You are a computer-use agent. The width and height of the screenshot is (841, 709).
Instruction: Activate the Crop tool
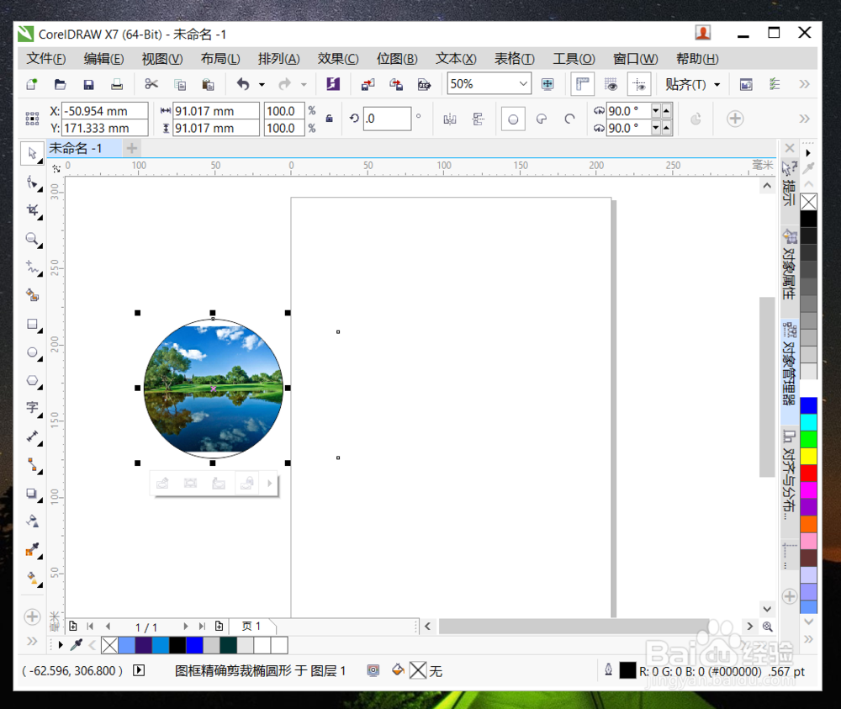(31, 210)
